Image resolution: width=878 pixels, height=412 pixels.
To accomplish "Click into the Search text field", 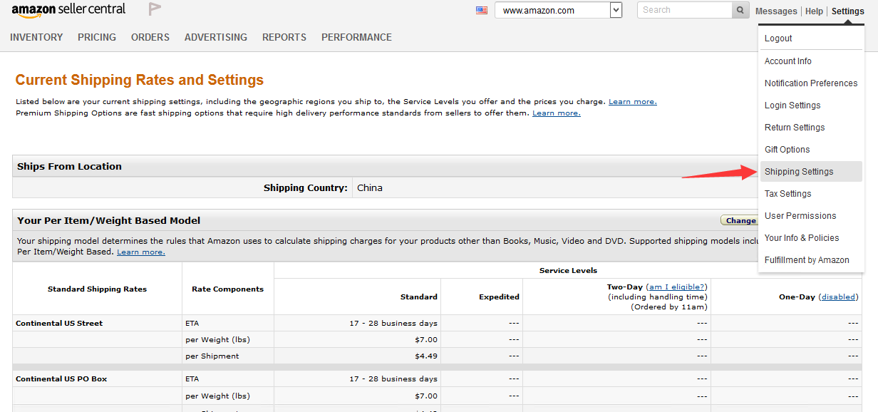I will 684,10.
